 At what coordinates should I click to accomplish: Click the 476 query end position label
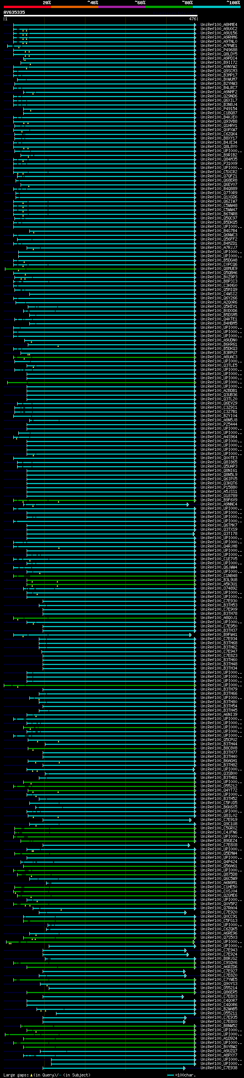pyautogui.click(x=192, y=19)
